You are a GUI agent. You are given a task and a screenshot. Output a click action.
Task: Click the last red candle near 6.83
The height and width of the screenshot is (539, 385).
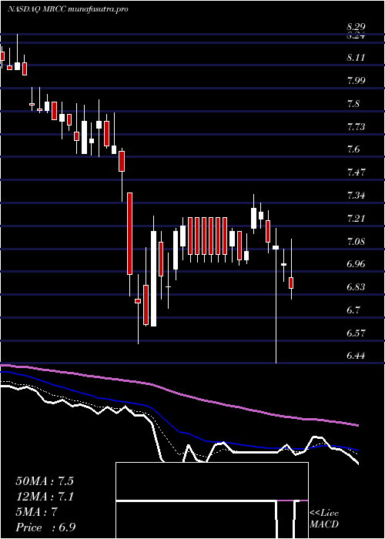tap(291, 283)
